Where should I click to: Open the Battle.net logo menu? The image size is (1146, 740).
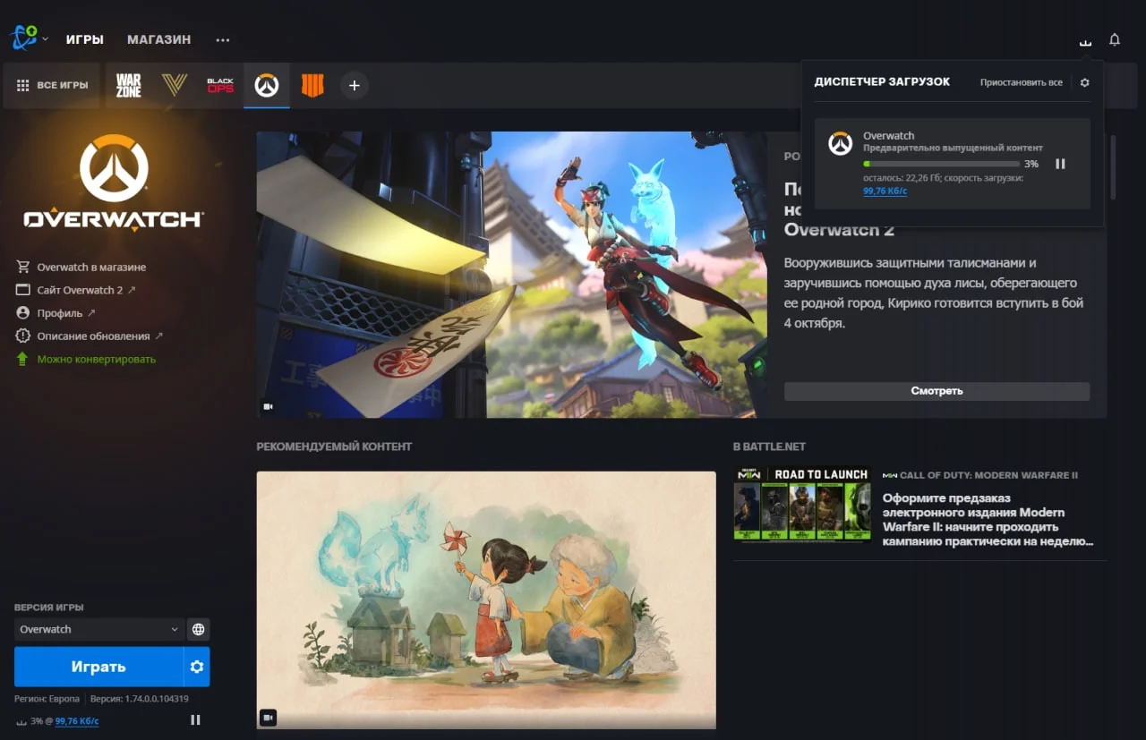coord(23,38)
